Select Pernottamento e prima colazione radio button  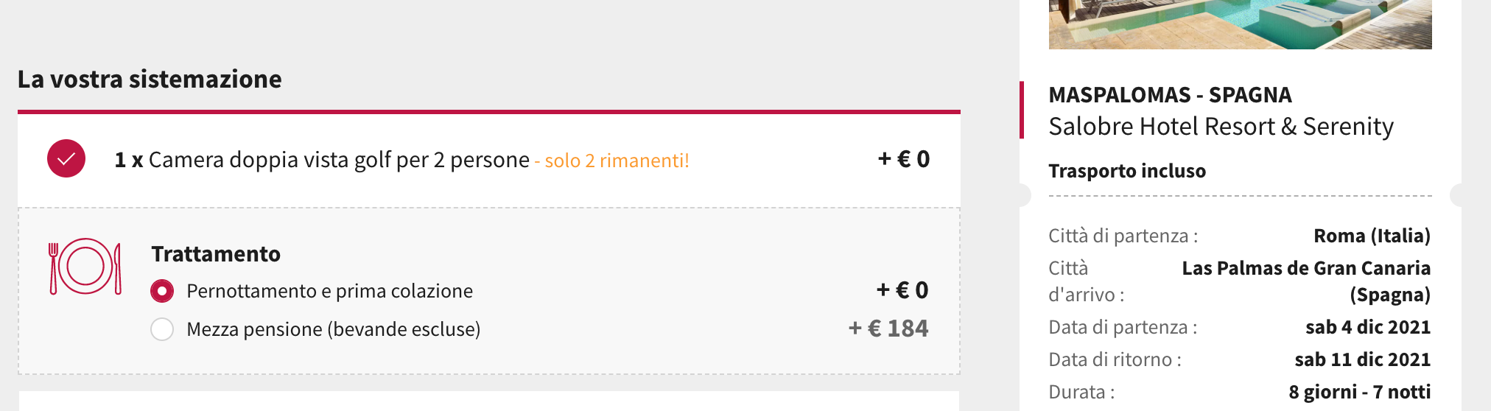[162, 291]
